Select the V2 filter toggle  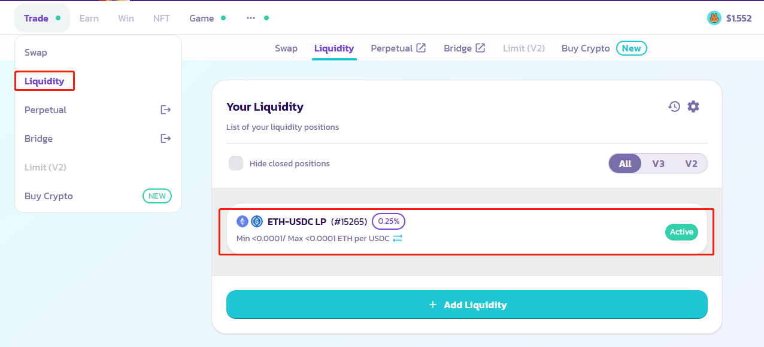(x=691, y=163)
